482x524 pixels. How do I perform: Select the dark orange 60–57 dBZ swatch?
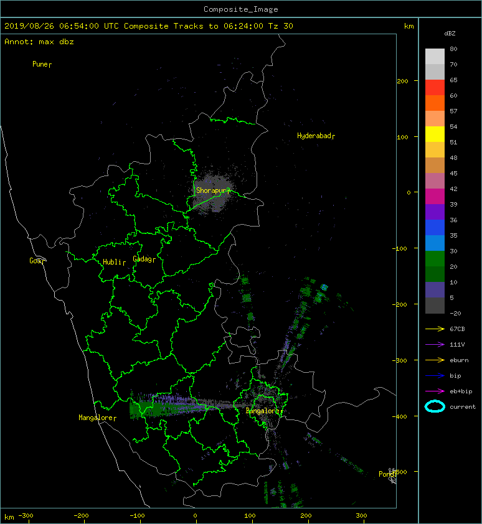(435, 103)
